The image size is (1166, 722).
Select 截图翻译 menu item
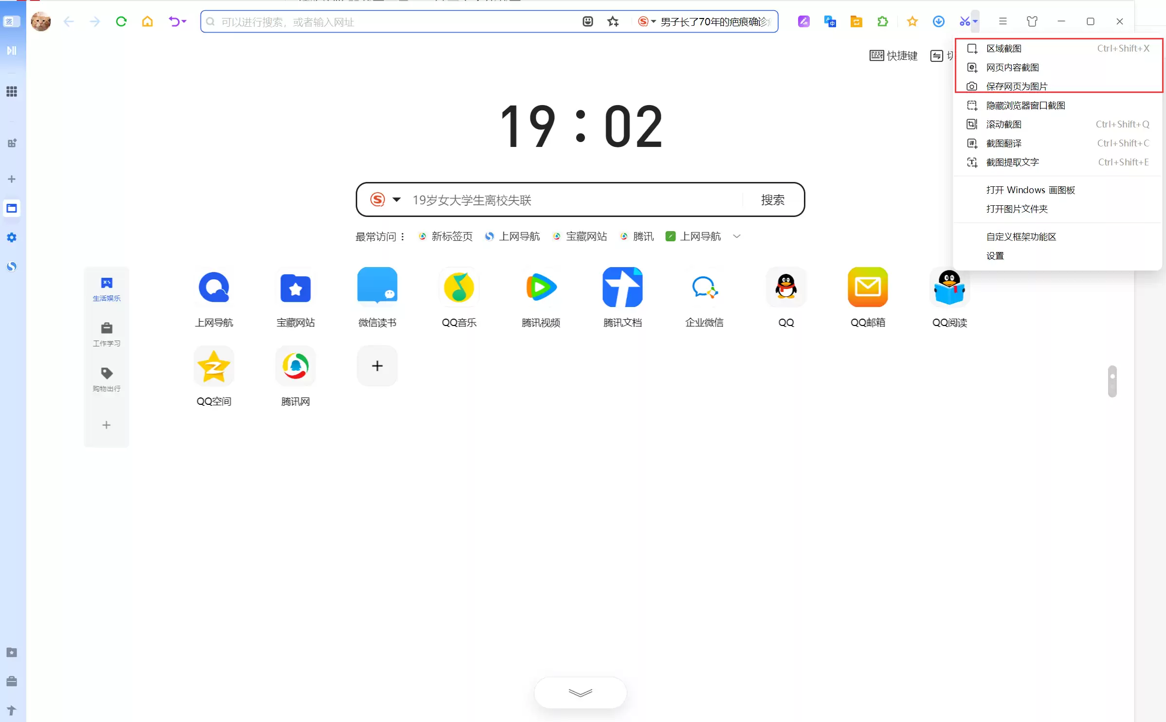click(1058, 144)
